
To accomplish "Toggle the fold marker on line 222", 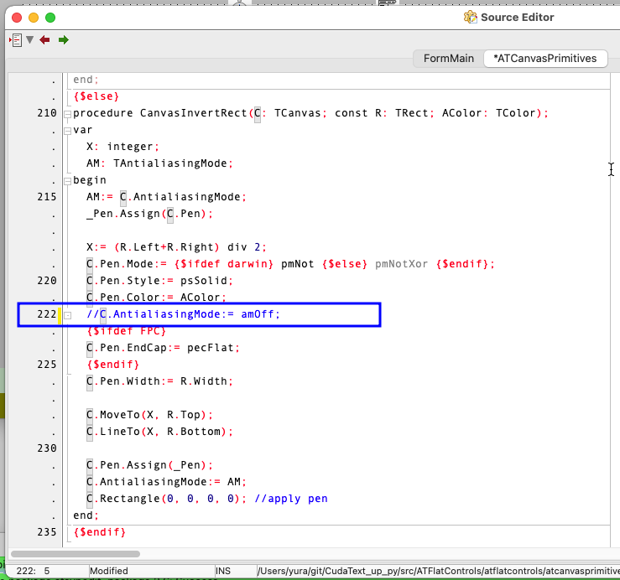I will tap(68, 315).
